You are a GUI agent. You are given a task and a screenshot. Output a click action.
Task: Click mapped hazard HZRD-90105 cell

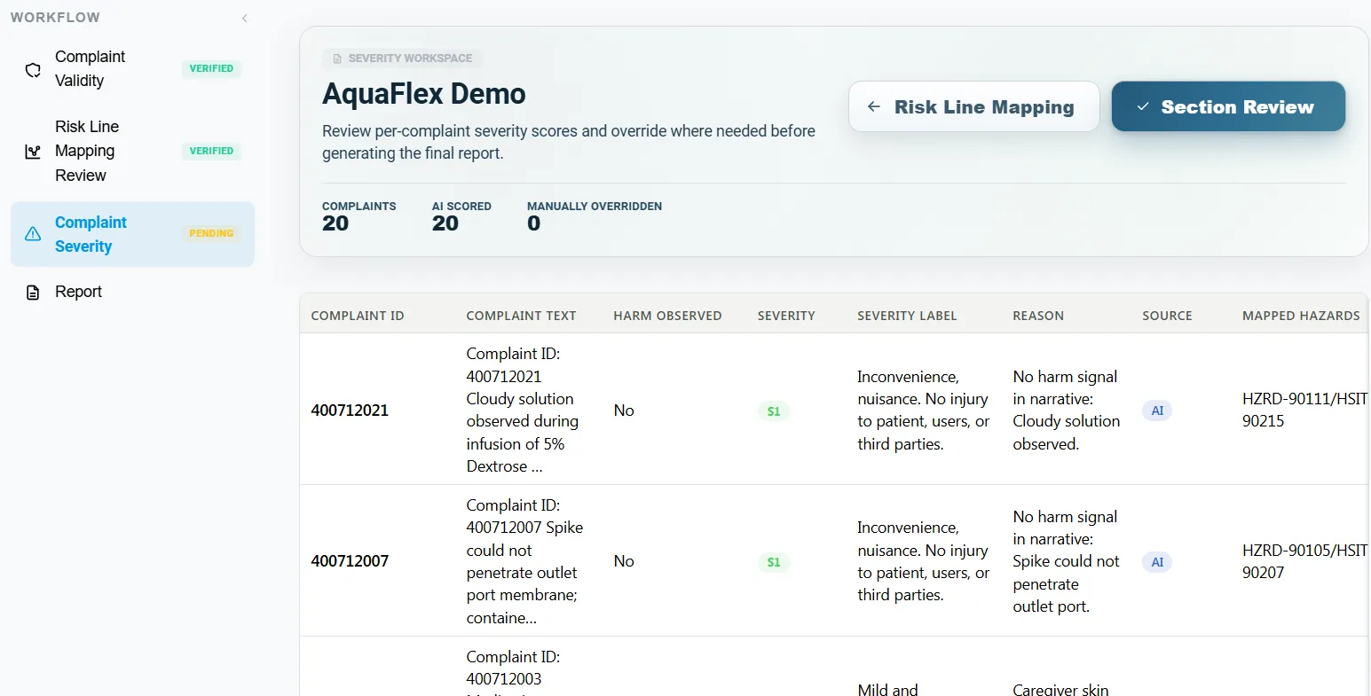[1304, 561]
